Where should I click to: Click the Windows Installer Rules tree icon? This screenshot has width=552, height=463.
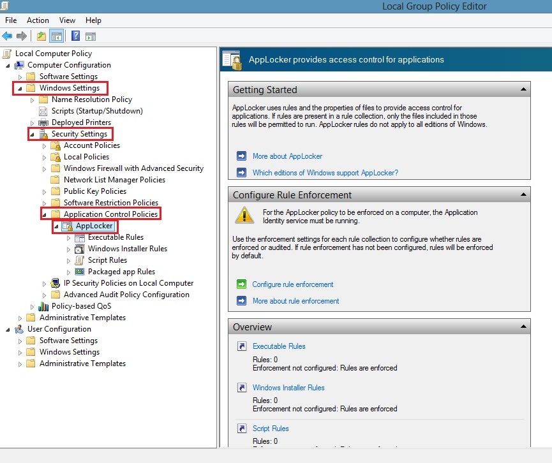pos(80,249)
